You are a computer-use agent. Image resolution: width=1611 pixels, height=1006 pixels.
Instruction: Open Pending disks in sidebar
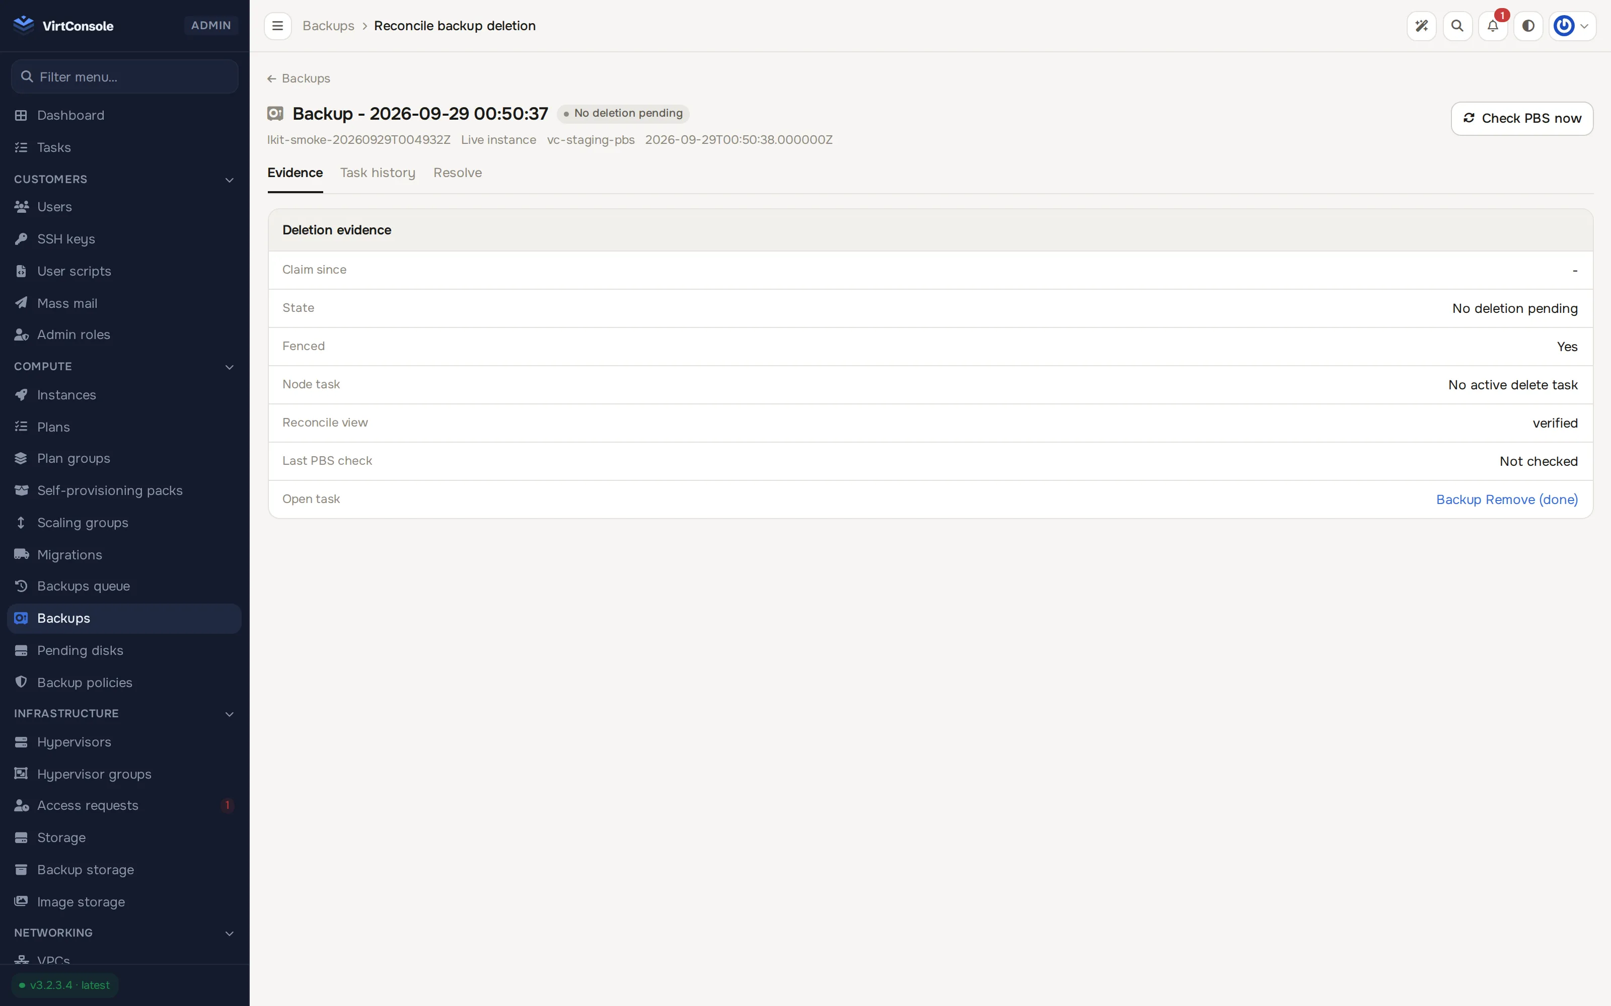[124, 650]
